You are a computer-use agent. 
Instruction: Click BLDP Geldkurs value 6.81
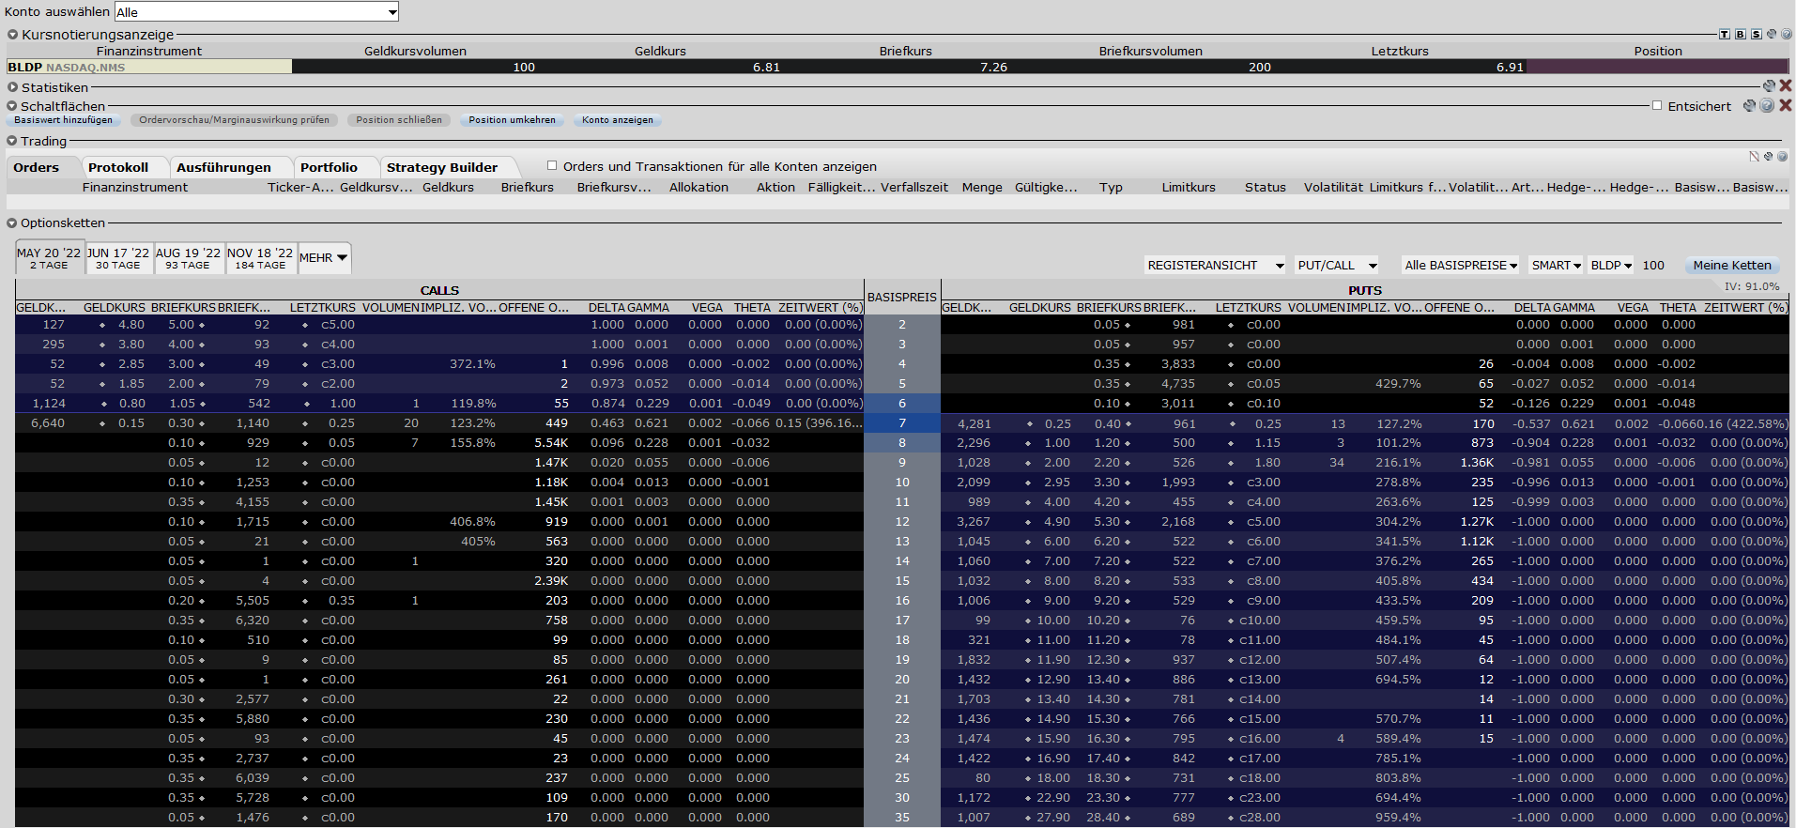coord(766,68)
